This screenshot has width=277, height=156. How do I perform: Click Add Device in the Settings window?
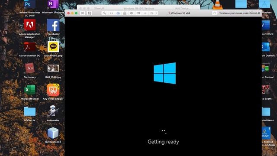(x=183, y=8)
